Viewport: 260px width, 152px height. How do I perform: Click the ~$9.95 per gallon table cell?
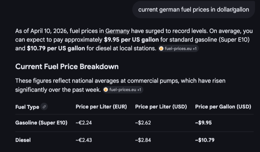203,123
